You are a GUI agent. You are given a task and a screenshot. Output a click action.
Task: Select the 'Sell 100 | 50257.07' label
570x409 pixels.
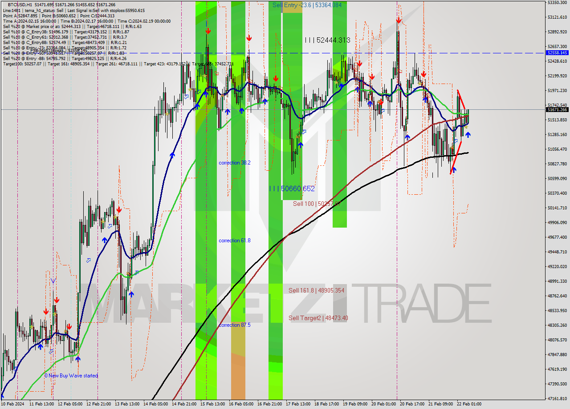[x=317, y=204]
